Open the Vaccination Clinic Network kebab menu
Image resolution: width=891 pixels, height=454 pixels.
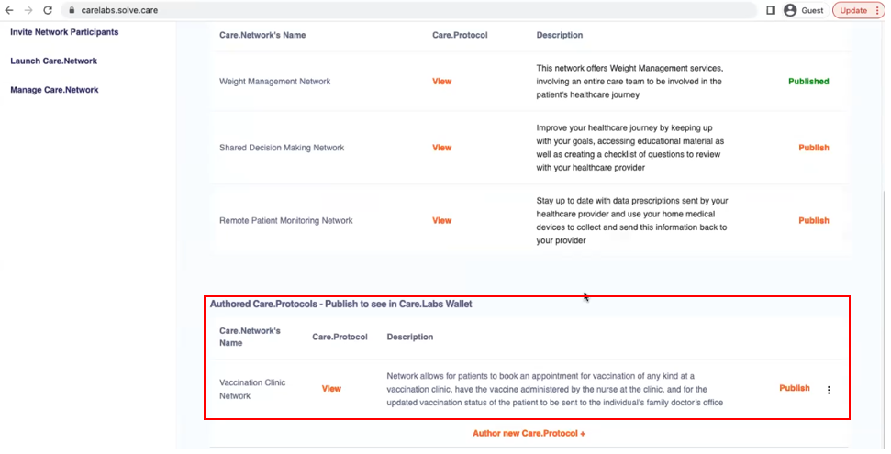829,390
